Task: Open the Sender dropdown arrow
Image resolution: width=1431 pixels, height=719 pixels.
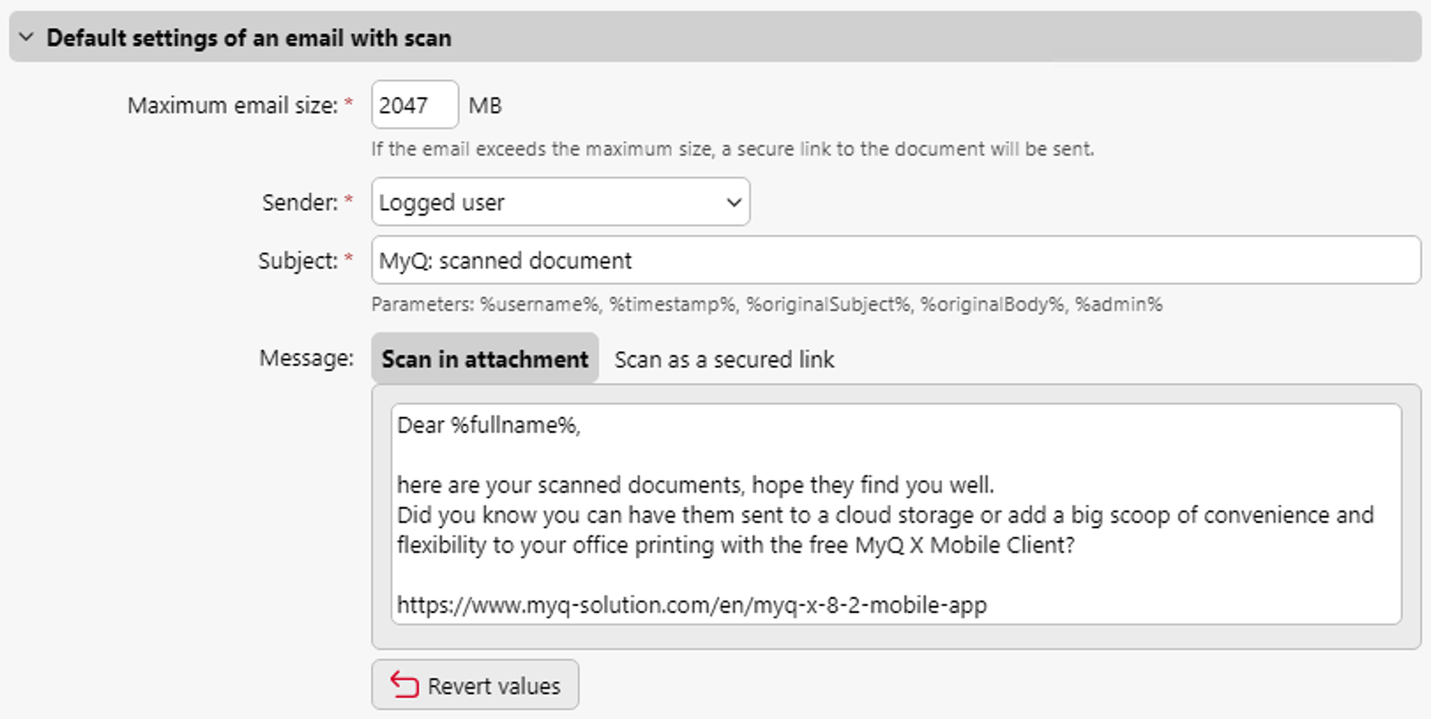Action: click(x=732, y=202)
